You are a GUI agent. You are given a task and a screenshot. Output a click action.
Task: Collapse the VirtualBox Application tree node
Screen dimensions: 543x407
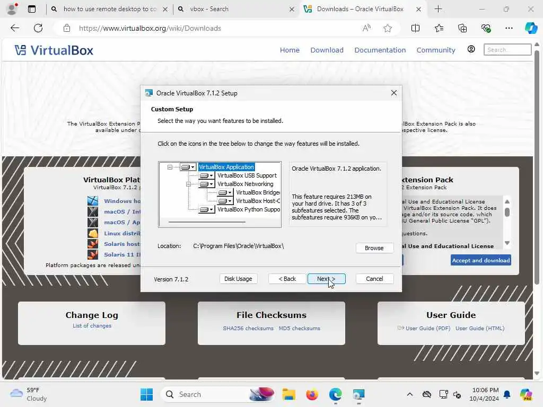point(170,167)
